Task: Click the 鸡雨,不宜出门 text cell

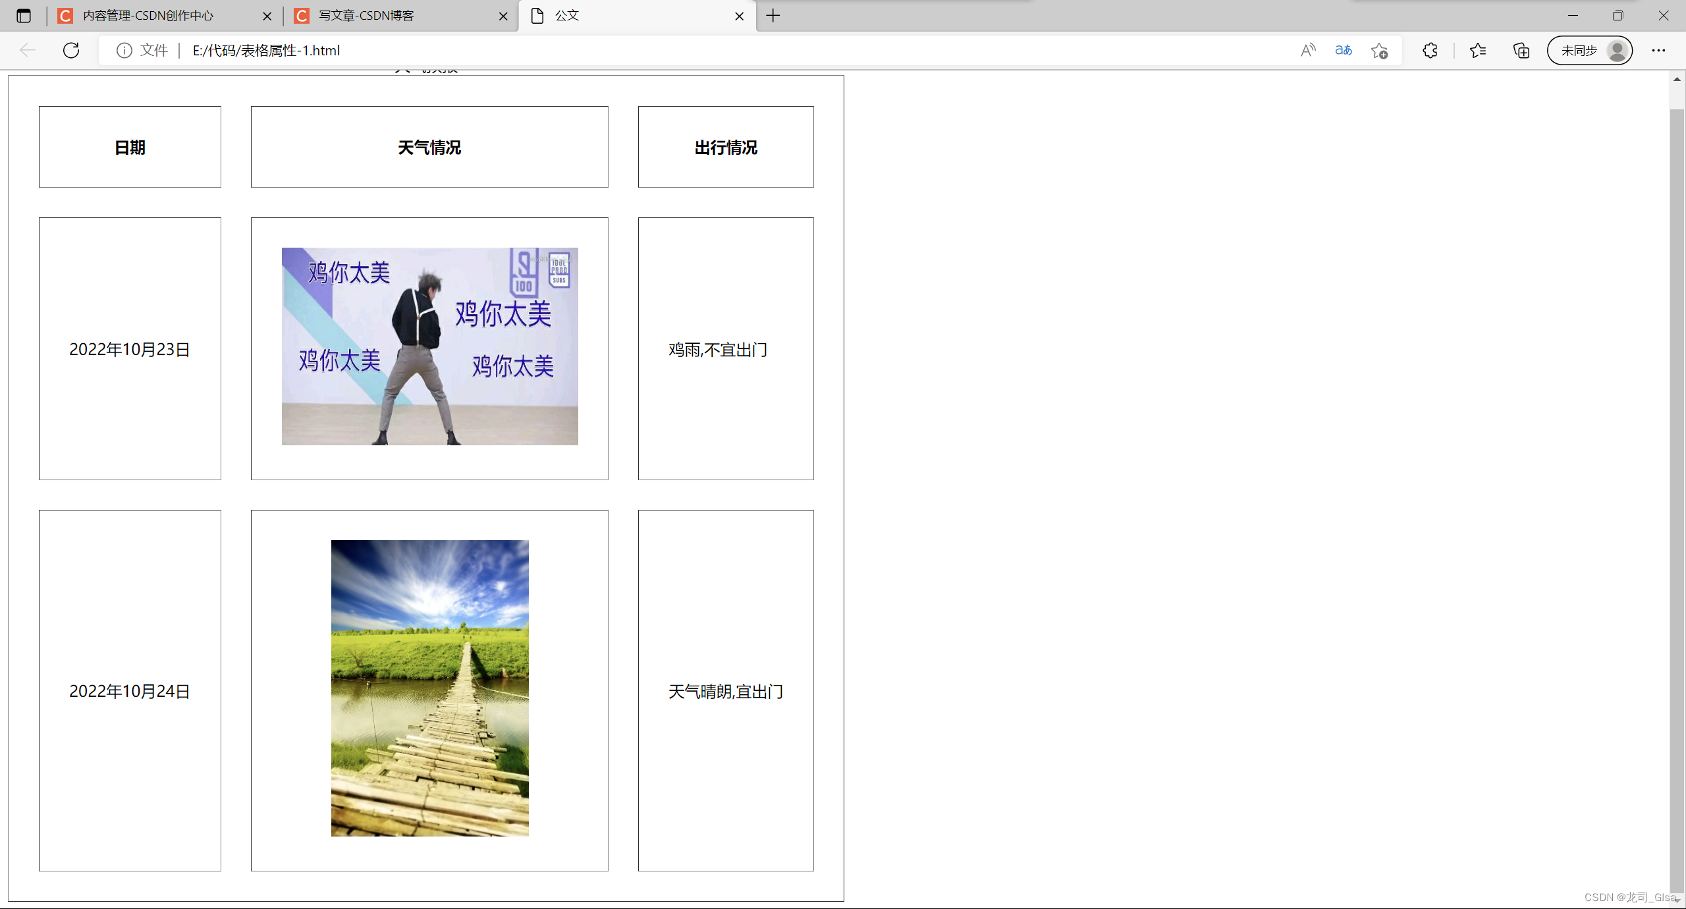Action: pyautogui.click(x=726, y=349)
